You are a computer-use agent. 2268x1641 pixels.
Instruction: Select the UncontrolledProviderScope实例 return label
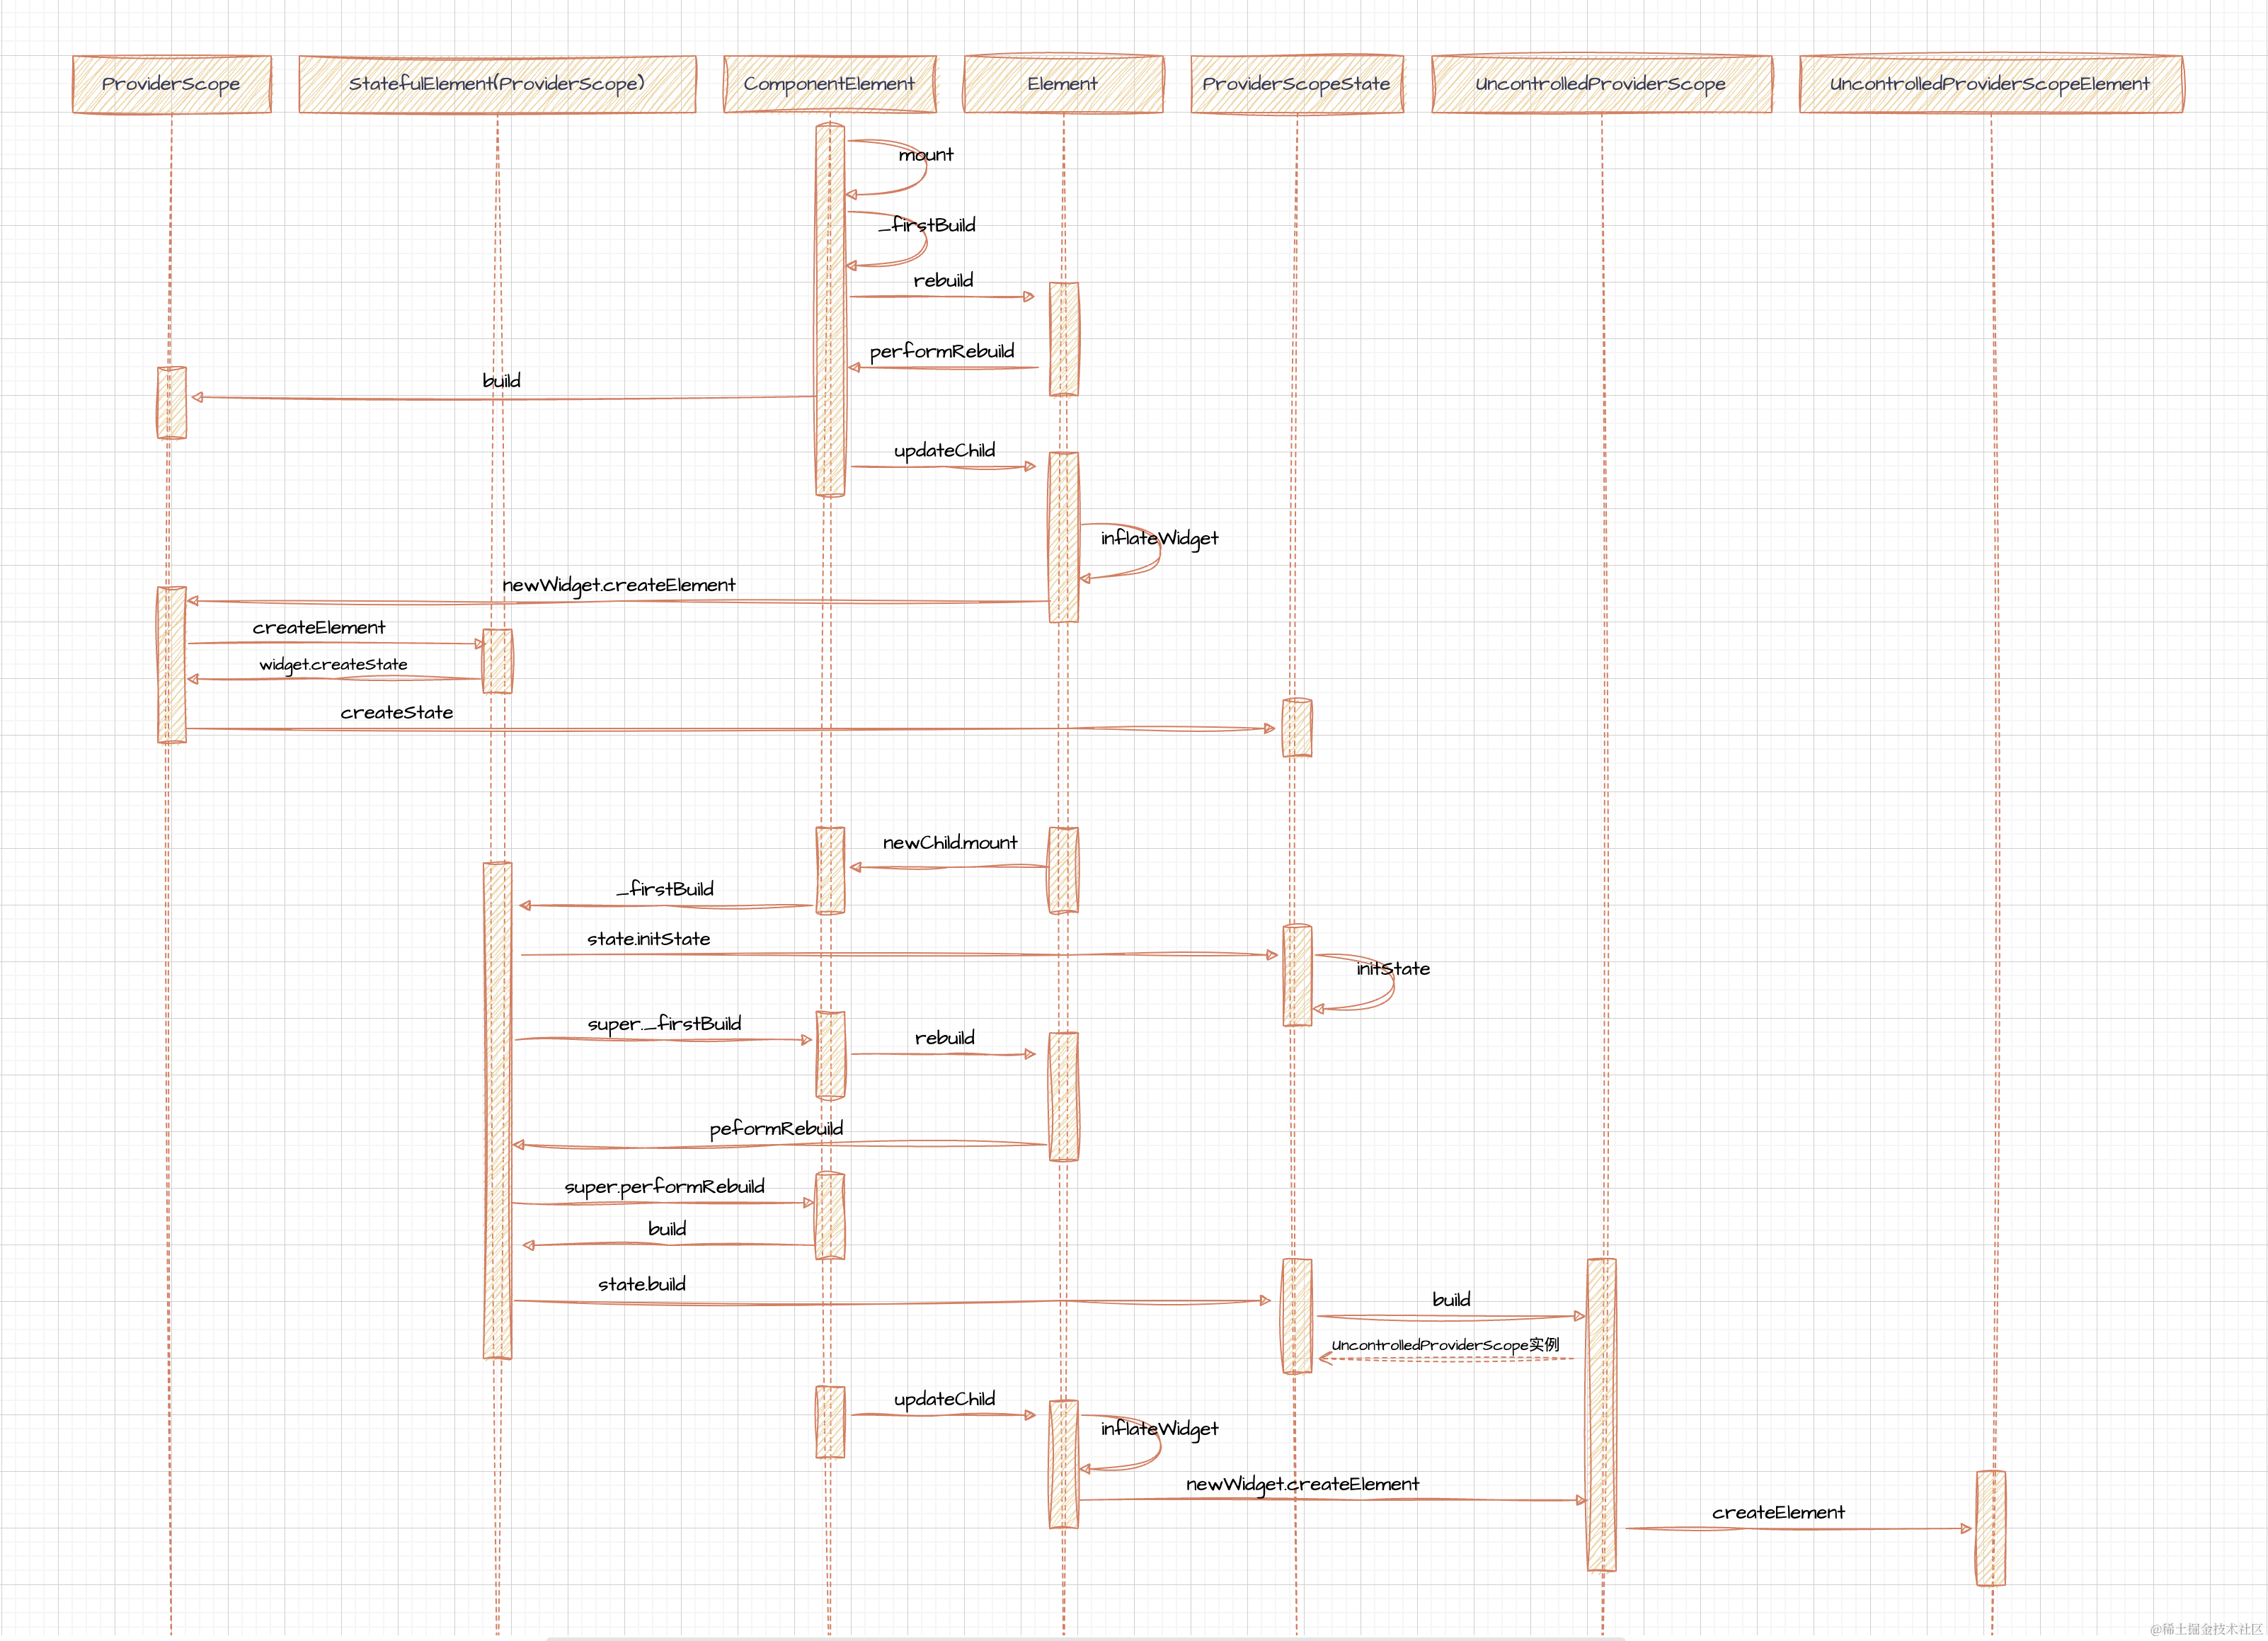coord(1444,1345)
